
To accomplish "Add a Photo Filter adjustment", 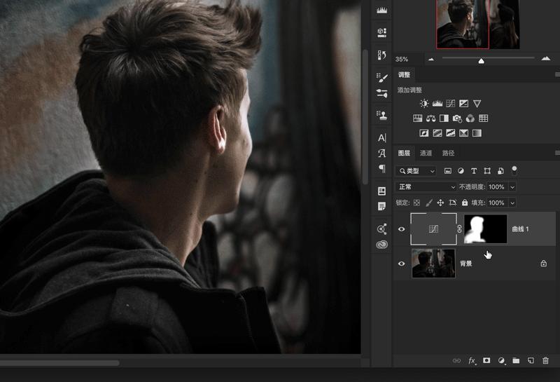I will 457,118.
